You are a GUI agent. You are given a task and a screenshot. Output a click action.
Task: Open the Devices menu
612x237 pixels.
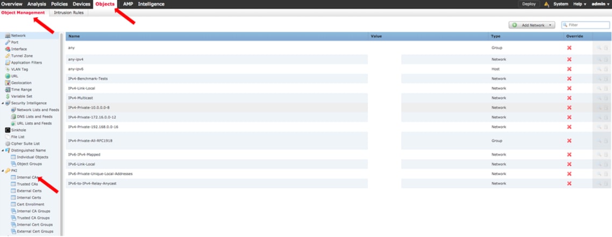[82, 4]
